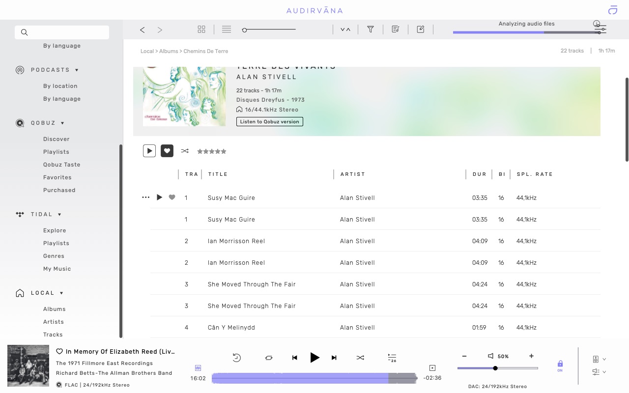Open Tidal Genres

click(54, 256)
